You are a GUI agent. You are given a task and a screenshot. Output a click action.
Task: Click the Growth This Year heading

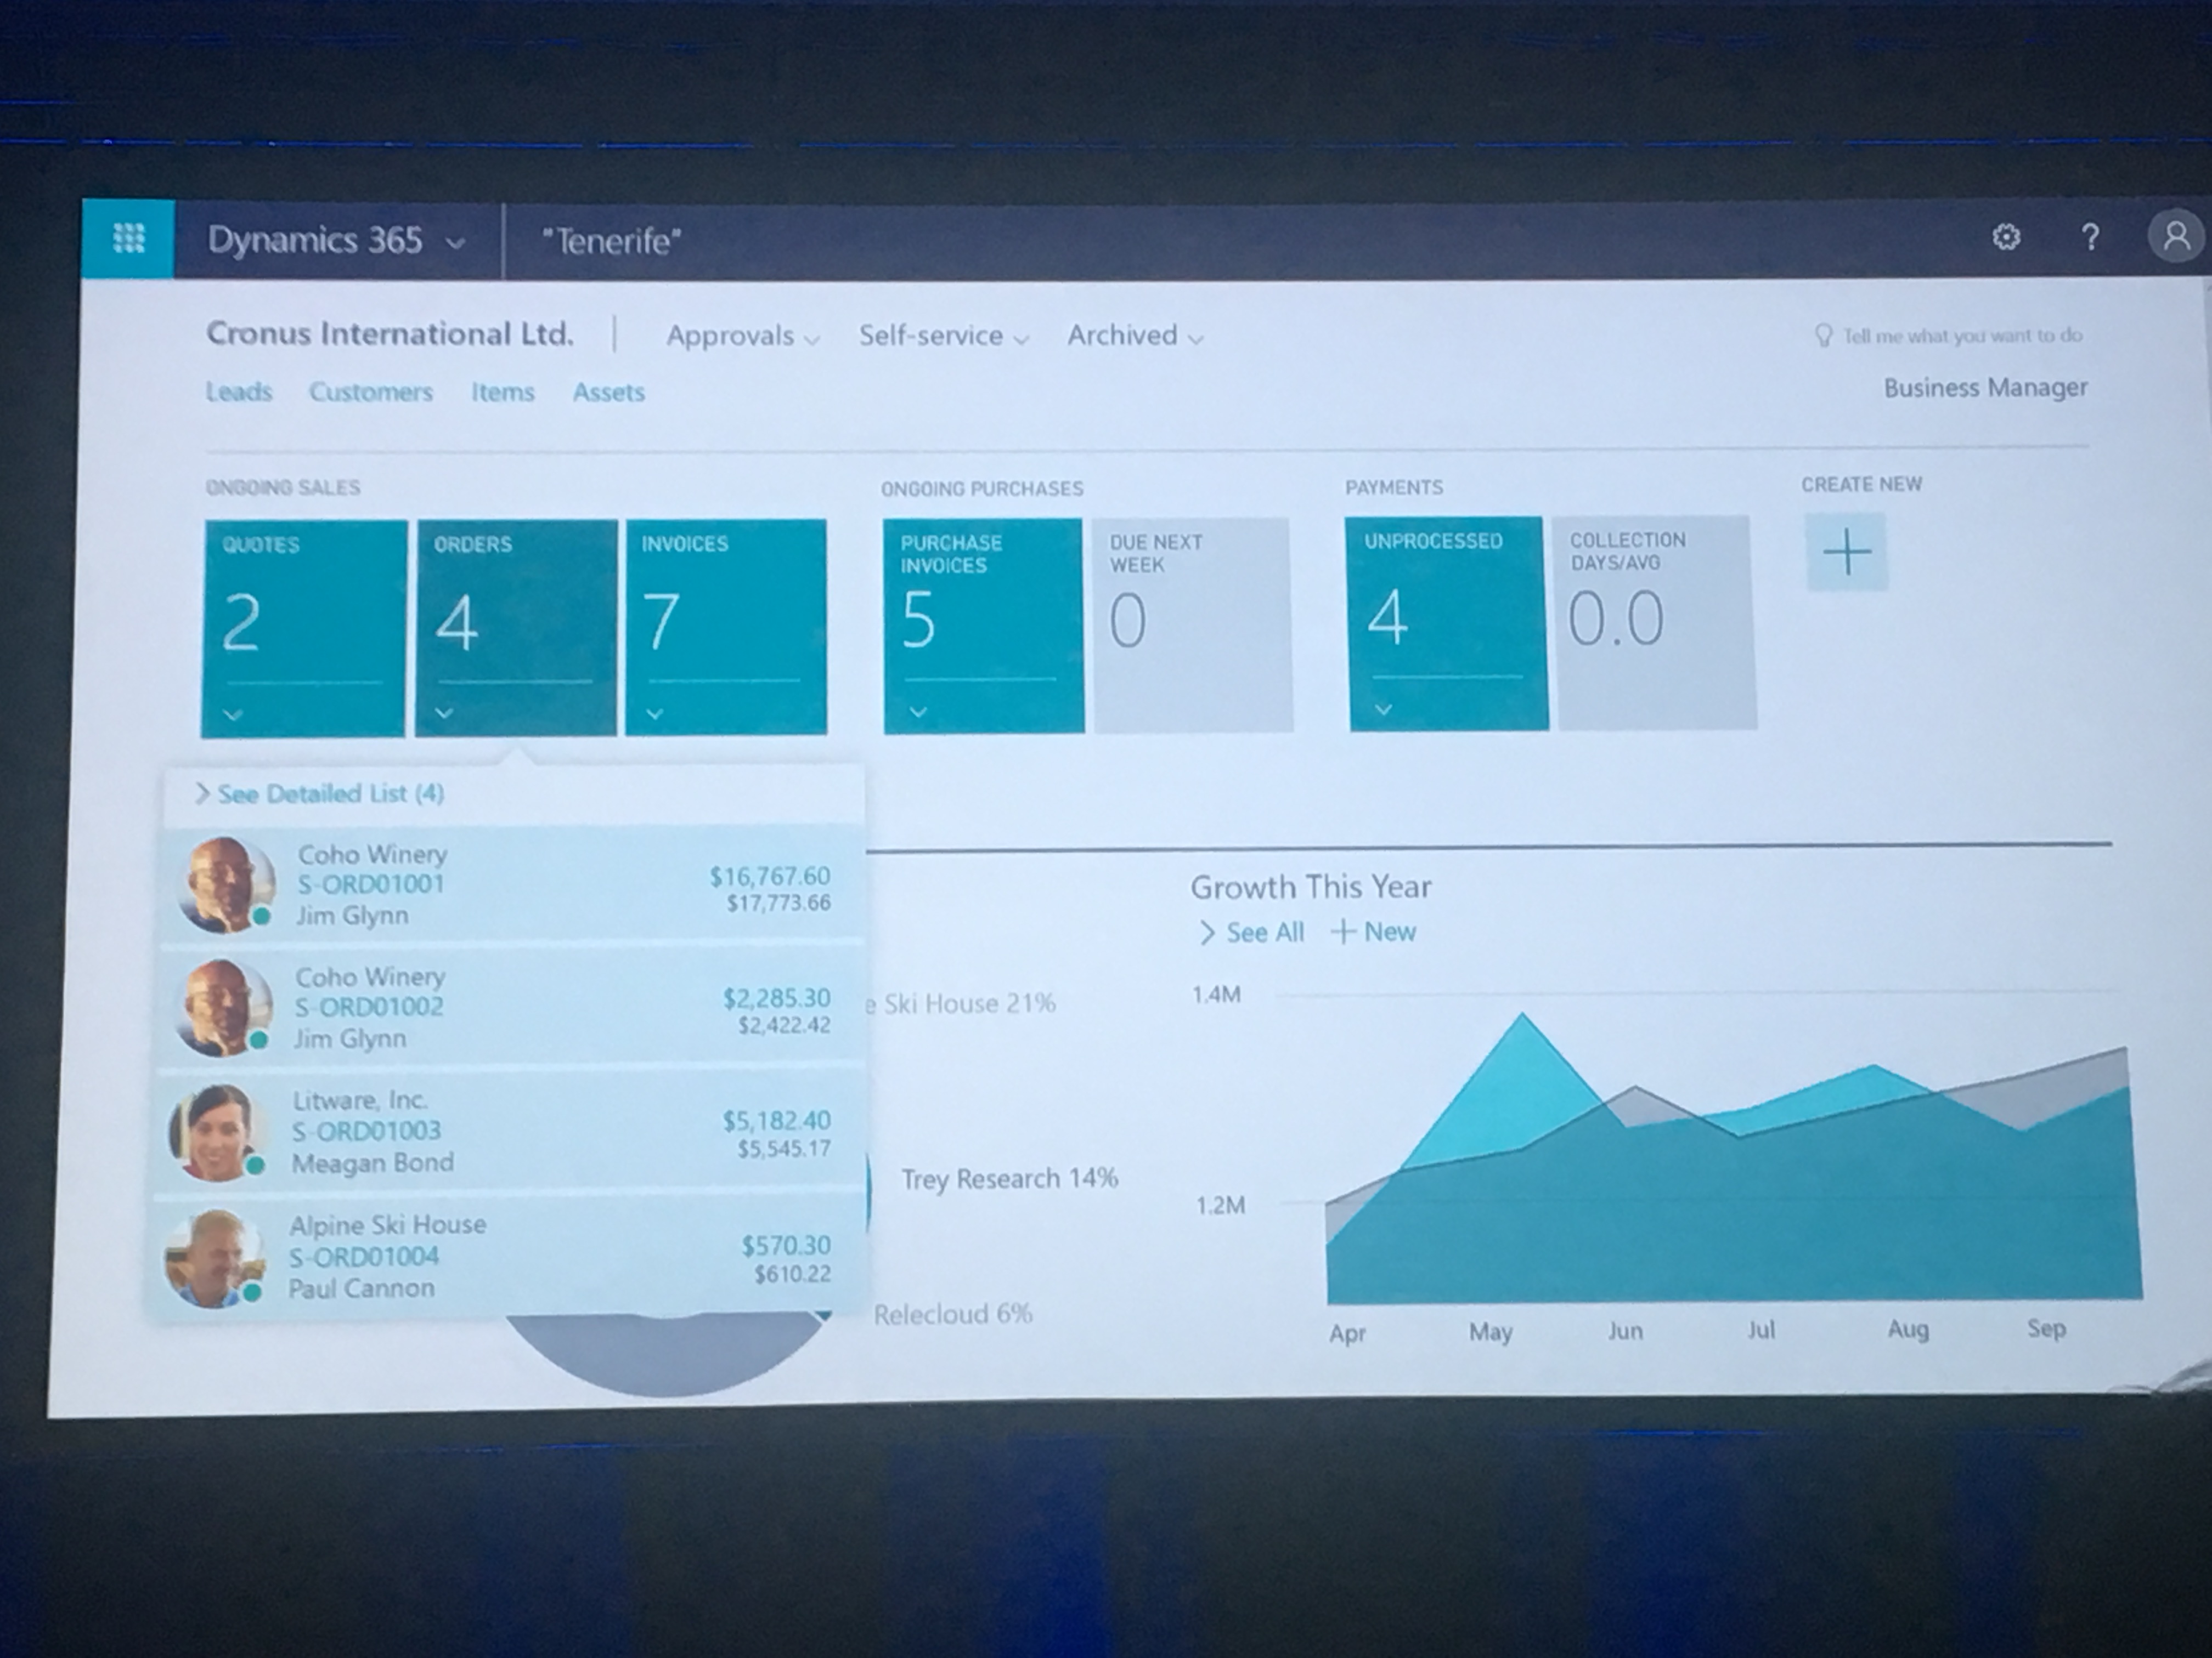pyautogui.click(x=1310, y=887)
